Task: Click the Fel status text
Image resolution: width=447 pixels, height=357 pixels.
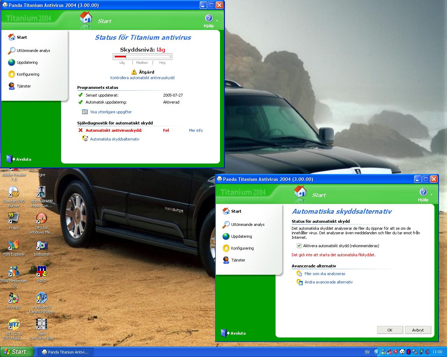Action: (x=166, y=130)
